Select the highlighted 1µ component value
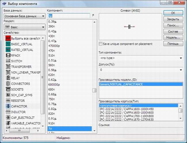 [70, 128]
